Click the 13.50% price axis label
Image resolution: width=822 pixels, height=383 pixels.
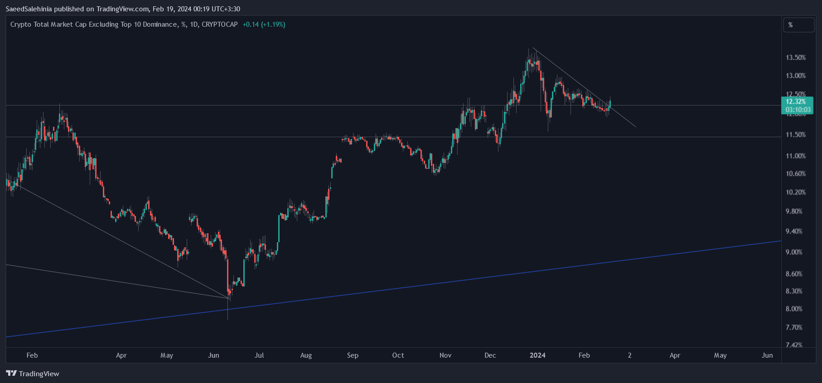[x=796, y=57]
